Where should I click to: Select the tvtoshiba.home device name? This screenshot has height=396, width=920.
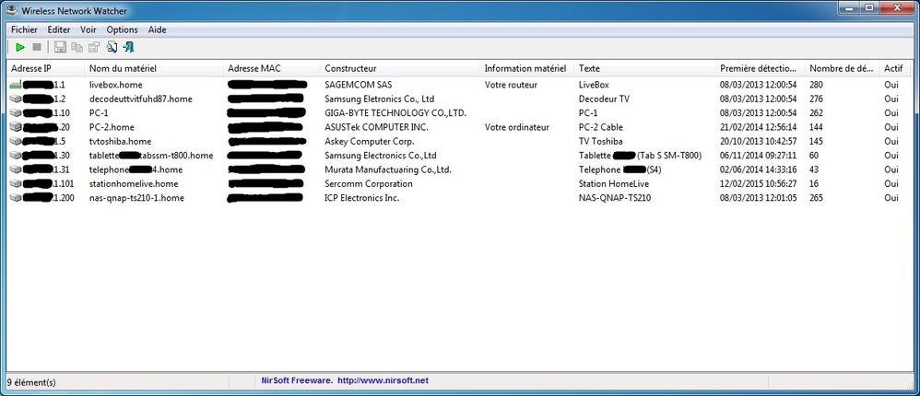(x=120, y=141)
